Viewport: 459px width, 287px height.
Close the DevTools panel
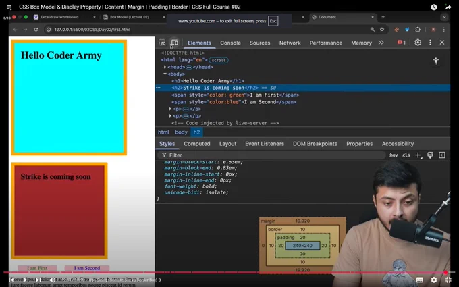click(442, 43)
